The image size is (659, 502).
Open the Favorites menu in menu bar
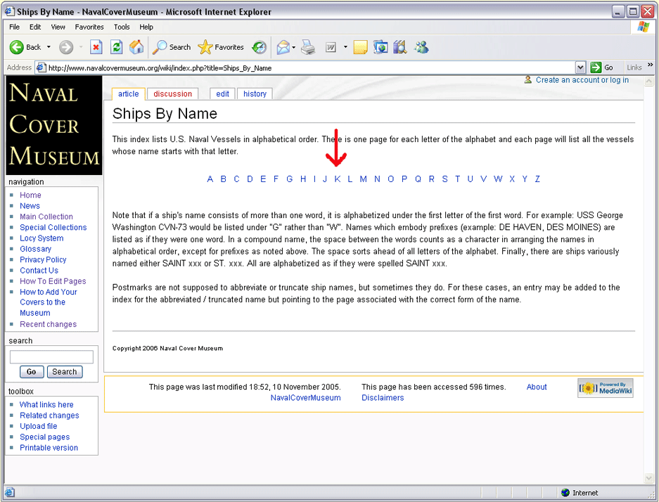(x=89, y=27)
